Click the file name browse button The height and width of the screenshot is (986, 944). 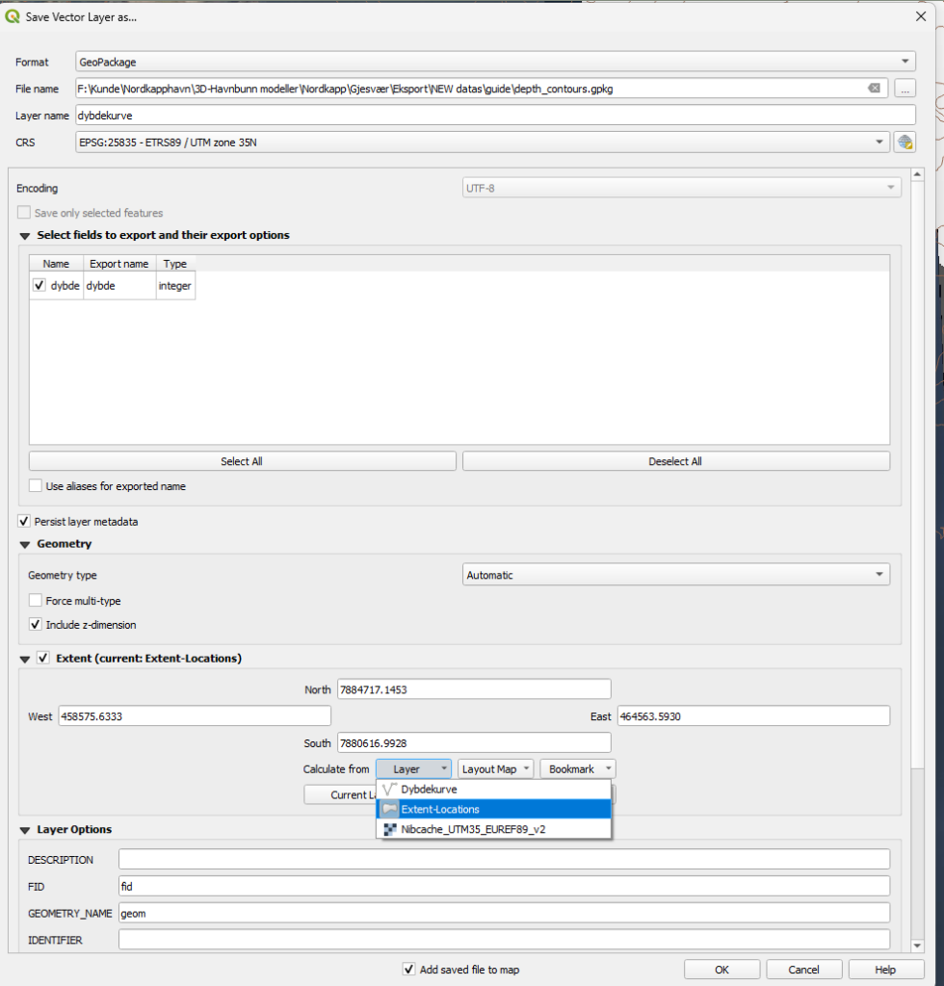point(904,89)
